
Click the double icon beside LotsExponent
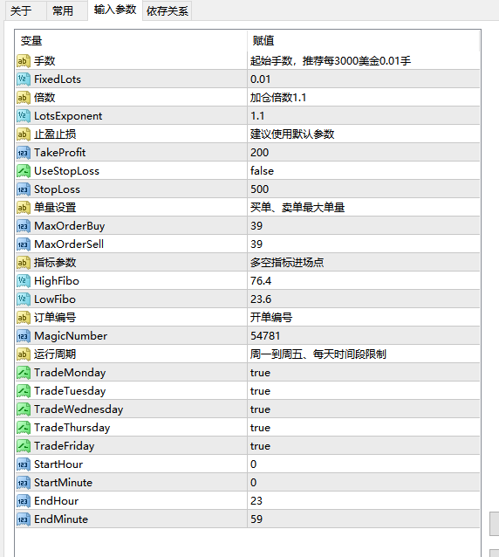point(23,116)
